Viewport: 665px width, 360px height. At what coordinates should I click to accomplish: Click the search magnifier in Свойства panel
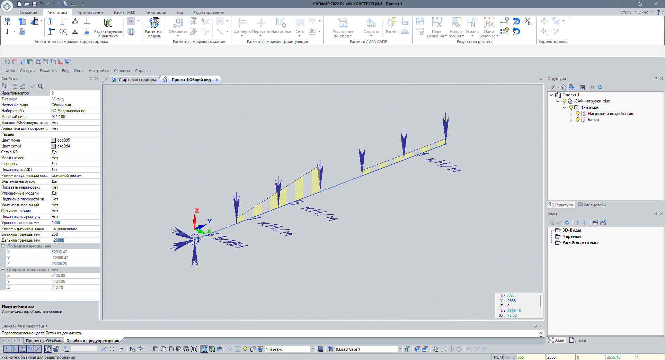[41, 87]
